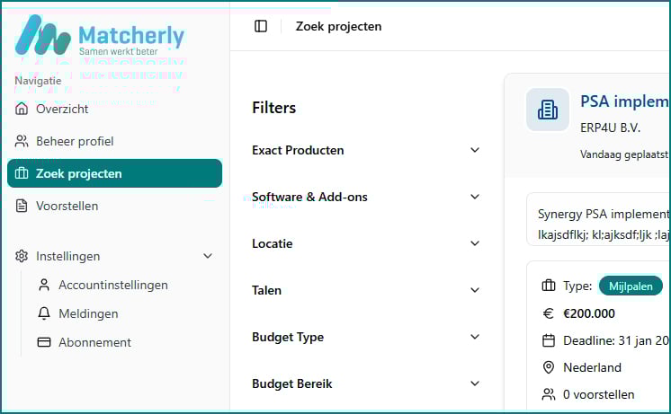This screenshot has height=414, width=671.
Task: Click the Meldingen bell icon
Action: pos(43,313)
